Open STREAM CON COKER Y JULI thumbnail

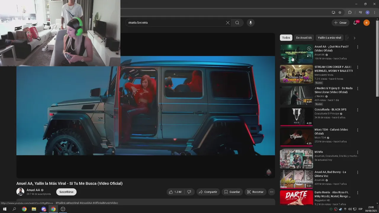coord(296,74)
